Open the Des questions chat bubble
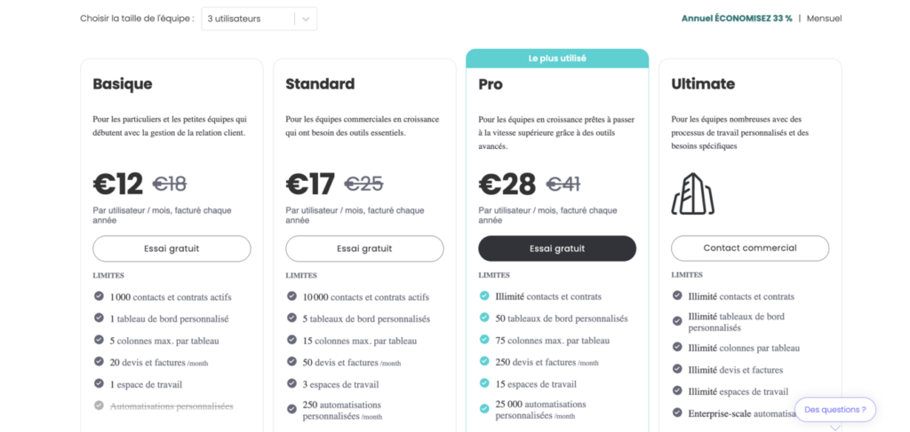The height and width of the screenshot is (432, 910). [x=834, y=410]
